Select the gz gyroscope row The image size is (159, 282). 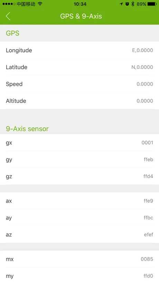(79, 176)
